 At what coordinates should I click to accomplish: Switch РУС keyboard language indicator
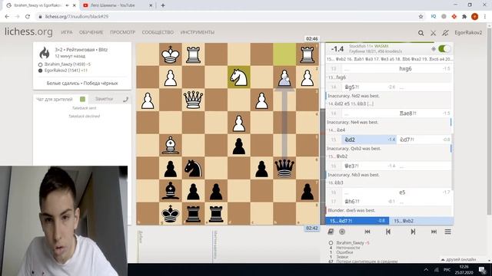click(447, 270)
